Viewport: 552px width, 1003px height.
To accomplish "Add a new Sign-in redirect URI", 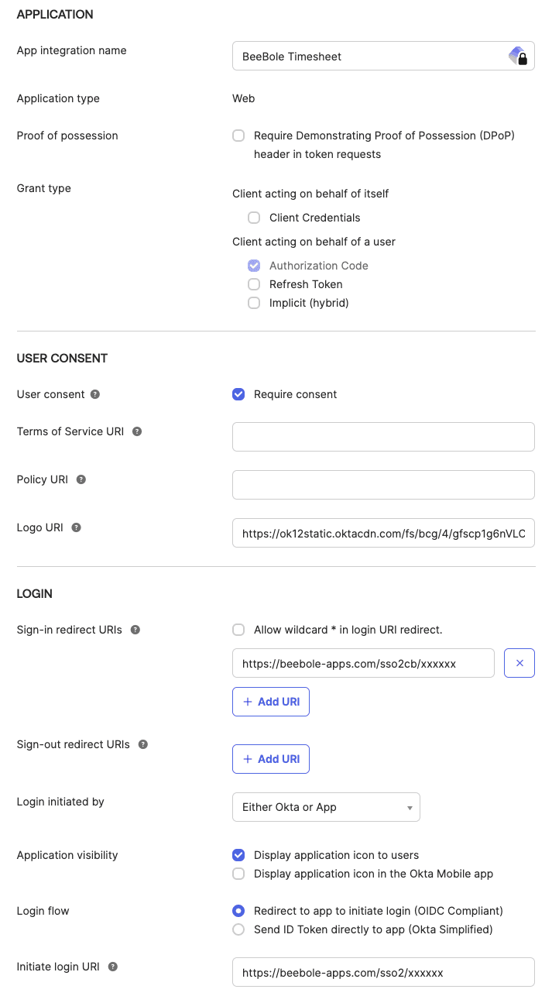I will click(270, 701).
